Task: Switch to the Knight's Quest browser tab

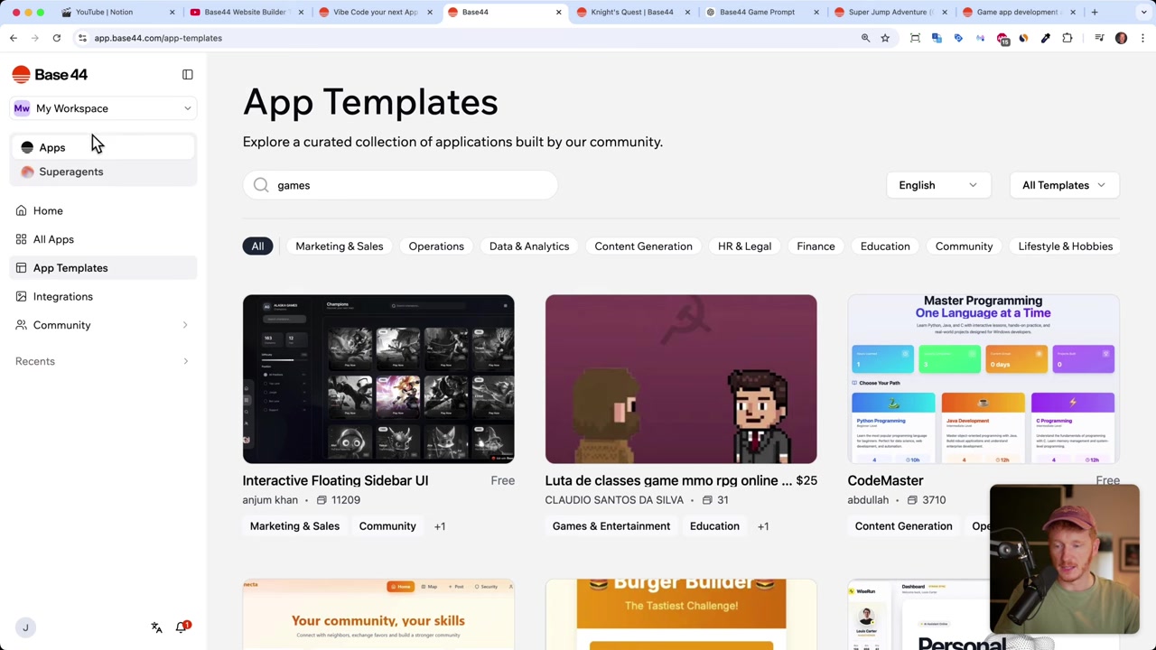Action: pyautogui.click(x=632, y=12)
